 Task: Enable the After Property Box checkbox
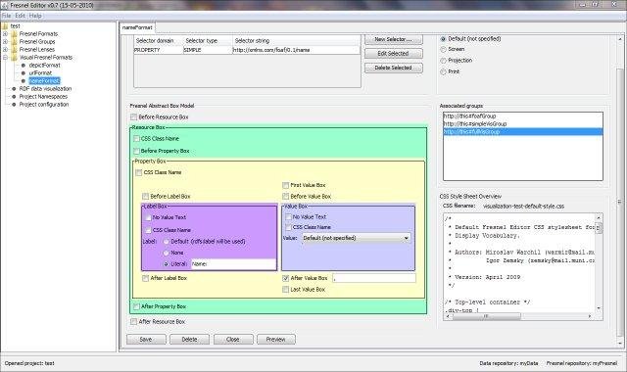(x=136, y=306)
